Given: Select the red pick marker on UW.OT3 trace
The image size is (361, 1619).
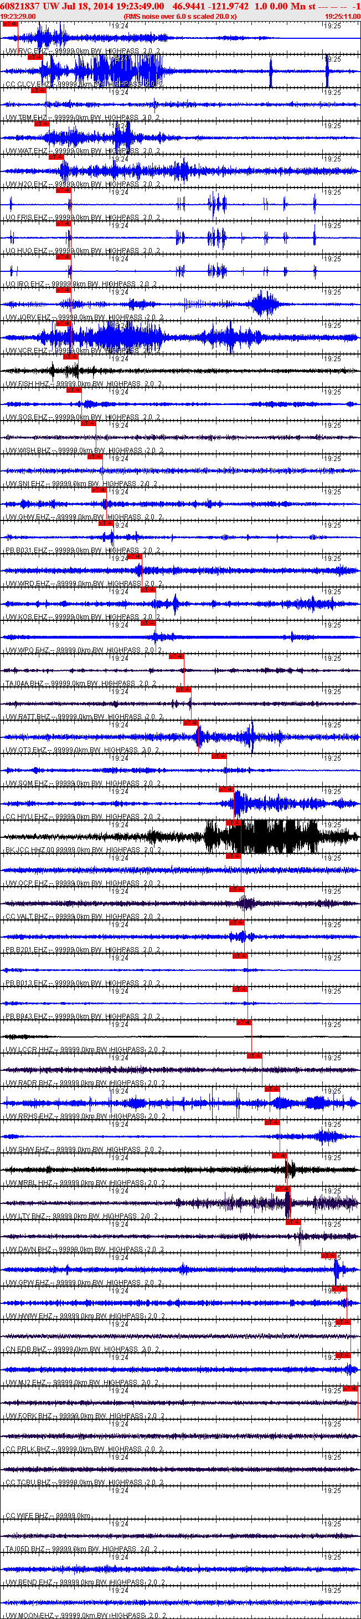Looking at the screenshot, I should [190, 723].
